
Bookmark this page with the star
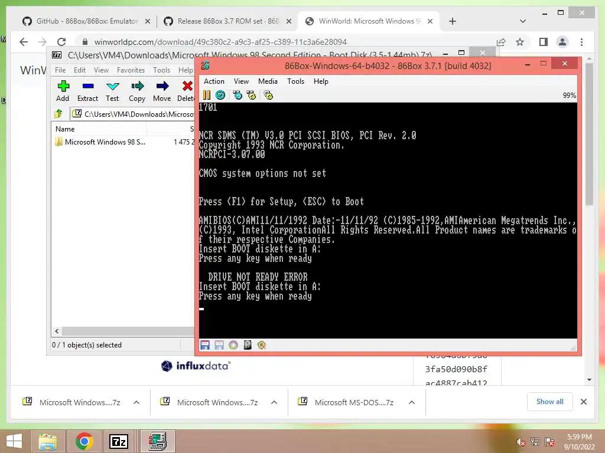(x=520, y=42)
